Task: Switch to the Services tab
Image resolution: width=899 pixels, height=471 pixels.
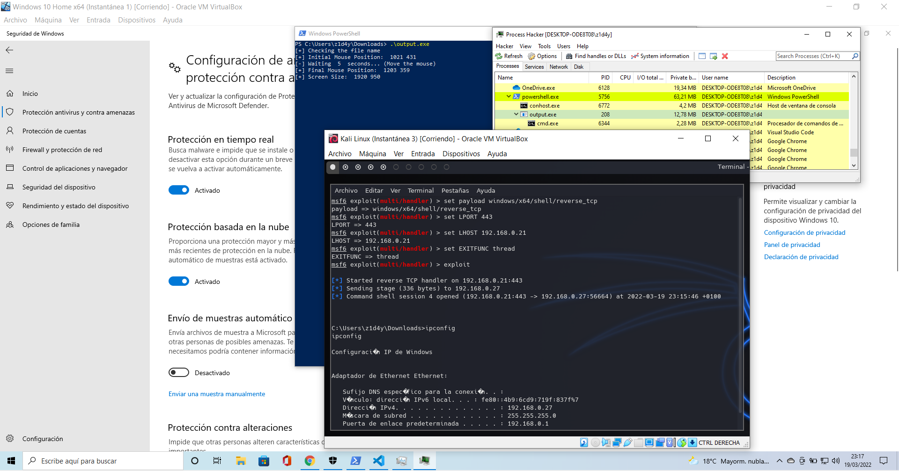Action: [534, 67]
